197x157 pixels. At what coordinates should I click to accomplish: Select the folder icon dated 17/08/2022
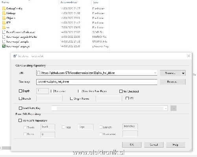tap(4, 28)
